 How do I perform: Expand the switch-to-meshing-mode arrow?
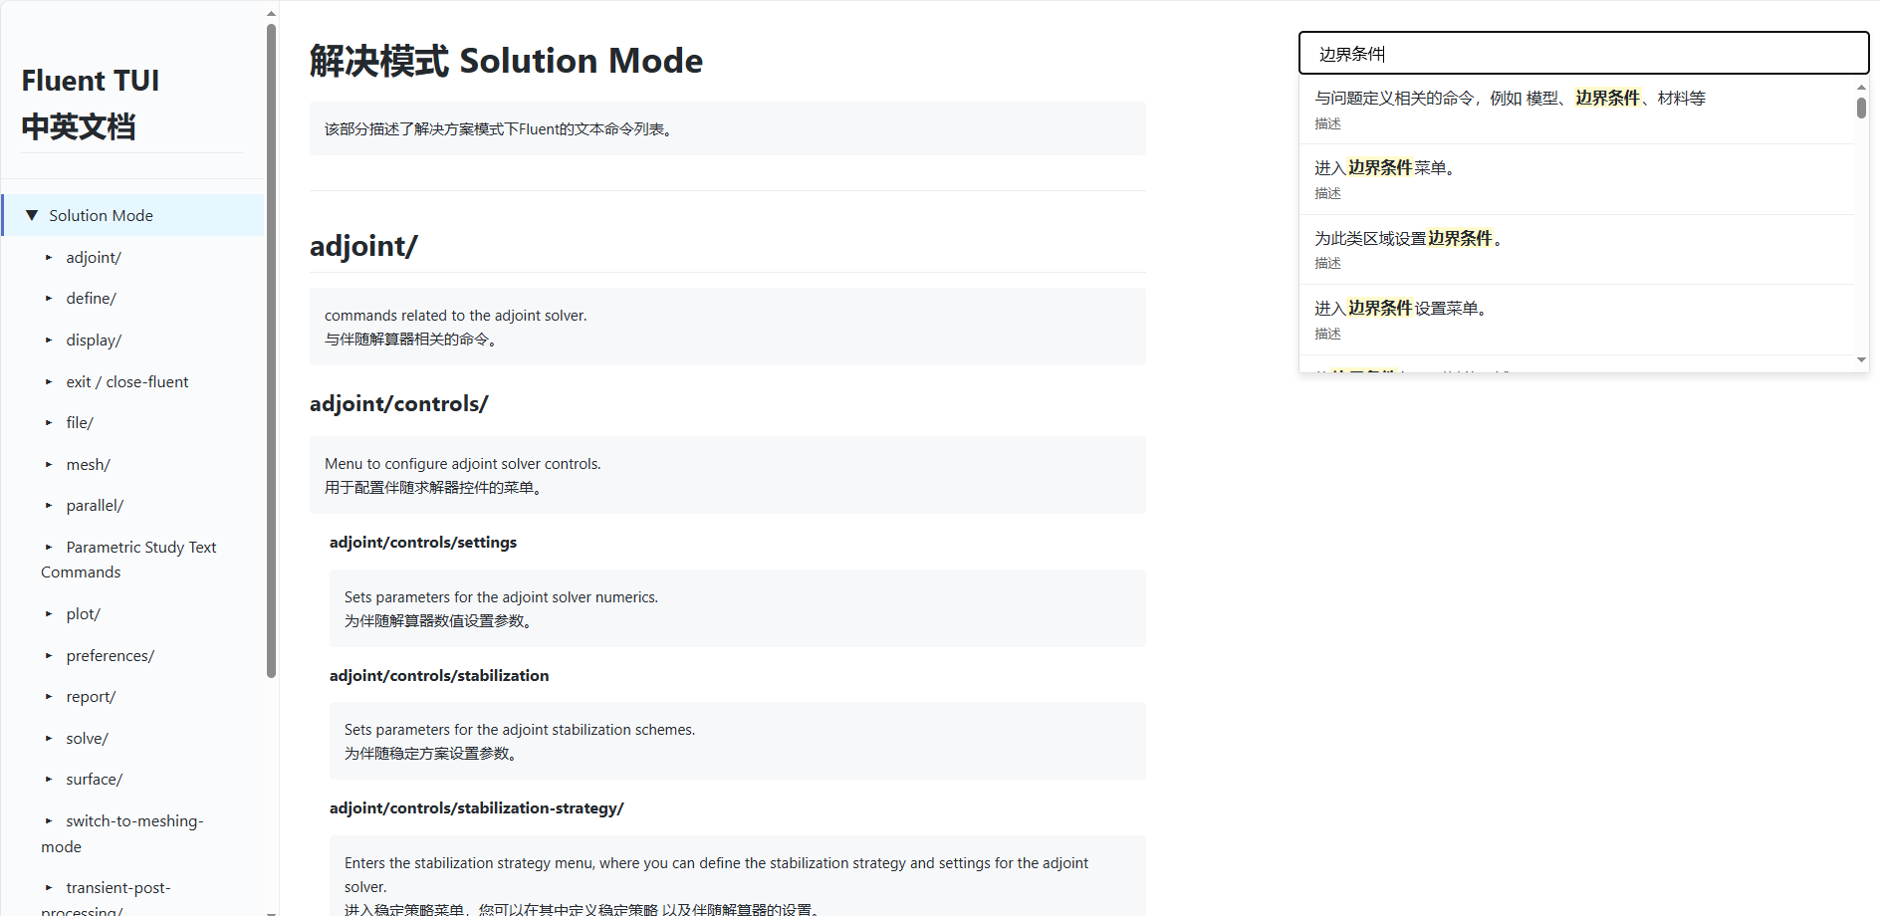49,820
